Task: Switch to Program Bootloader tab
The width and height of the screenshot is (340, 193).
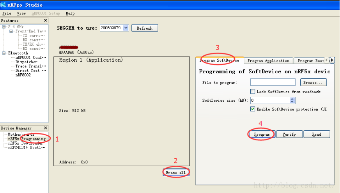Action: (310, 61)
